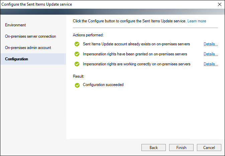Click the Actions performed label

88,35
